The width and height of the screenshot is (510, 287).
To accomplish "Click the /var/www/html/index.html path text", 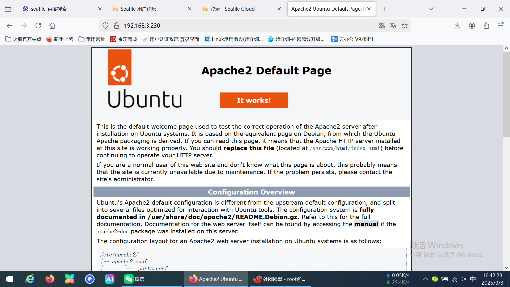I will click(x=345, y=148).
